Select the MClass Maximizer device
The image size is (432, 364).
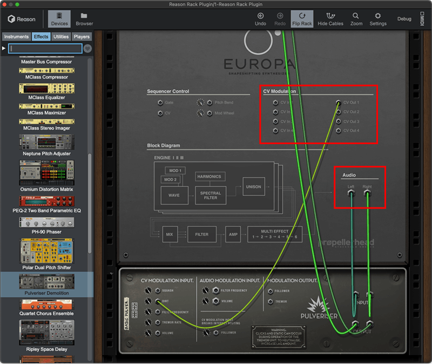(46, 110)
